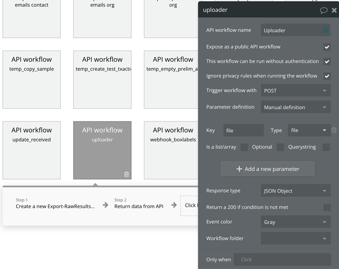Screen dimensions: 339x269
Task: Open the comment bubble in uploader panel
Action: pos(323,10)
